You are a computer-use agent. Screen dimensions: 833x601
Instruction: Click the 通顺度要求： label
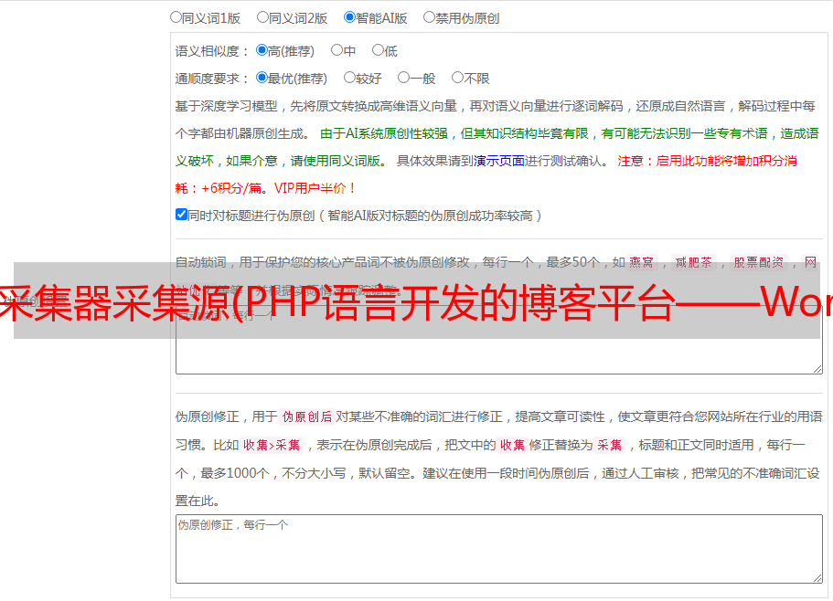pyautogui.click(x=212, y=79)
